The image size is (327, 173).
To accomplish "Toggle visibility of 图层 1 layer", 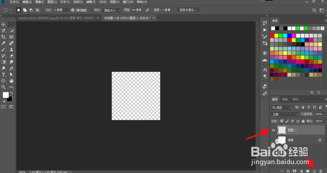I will (273, 130).
